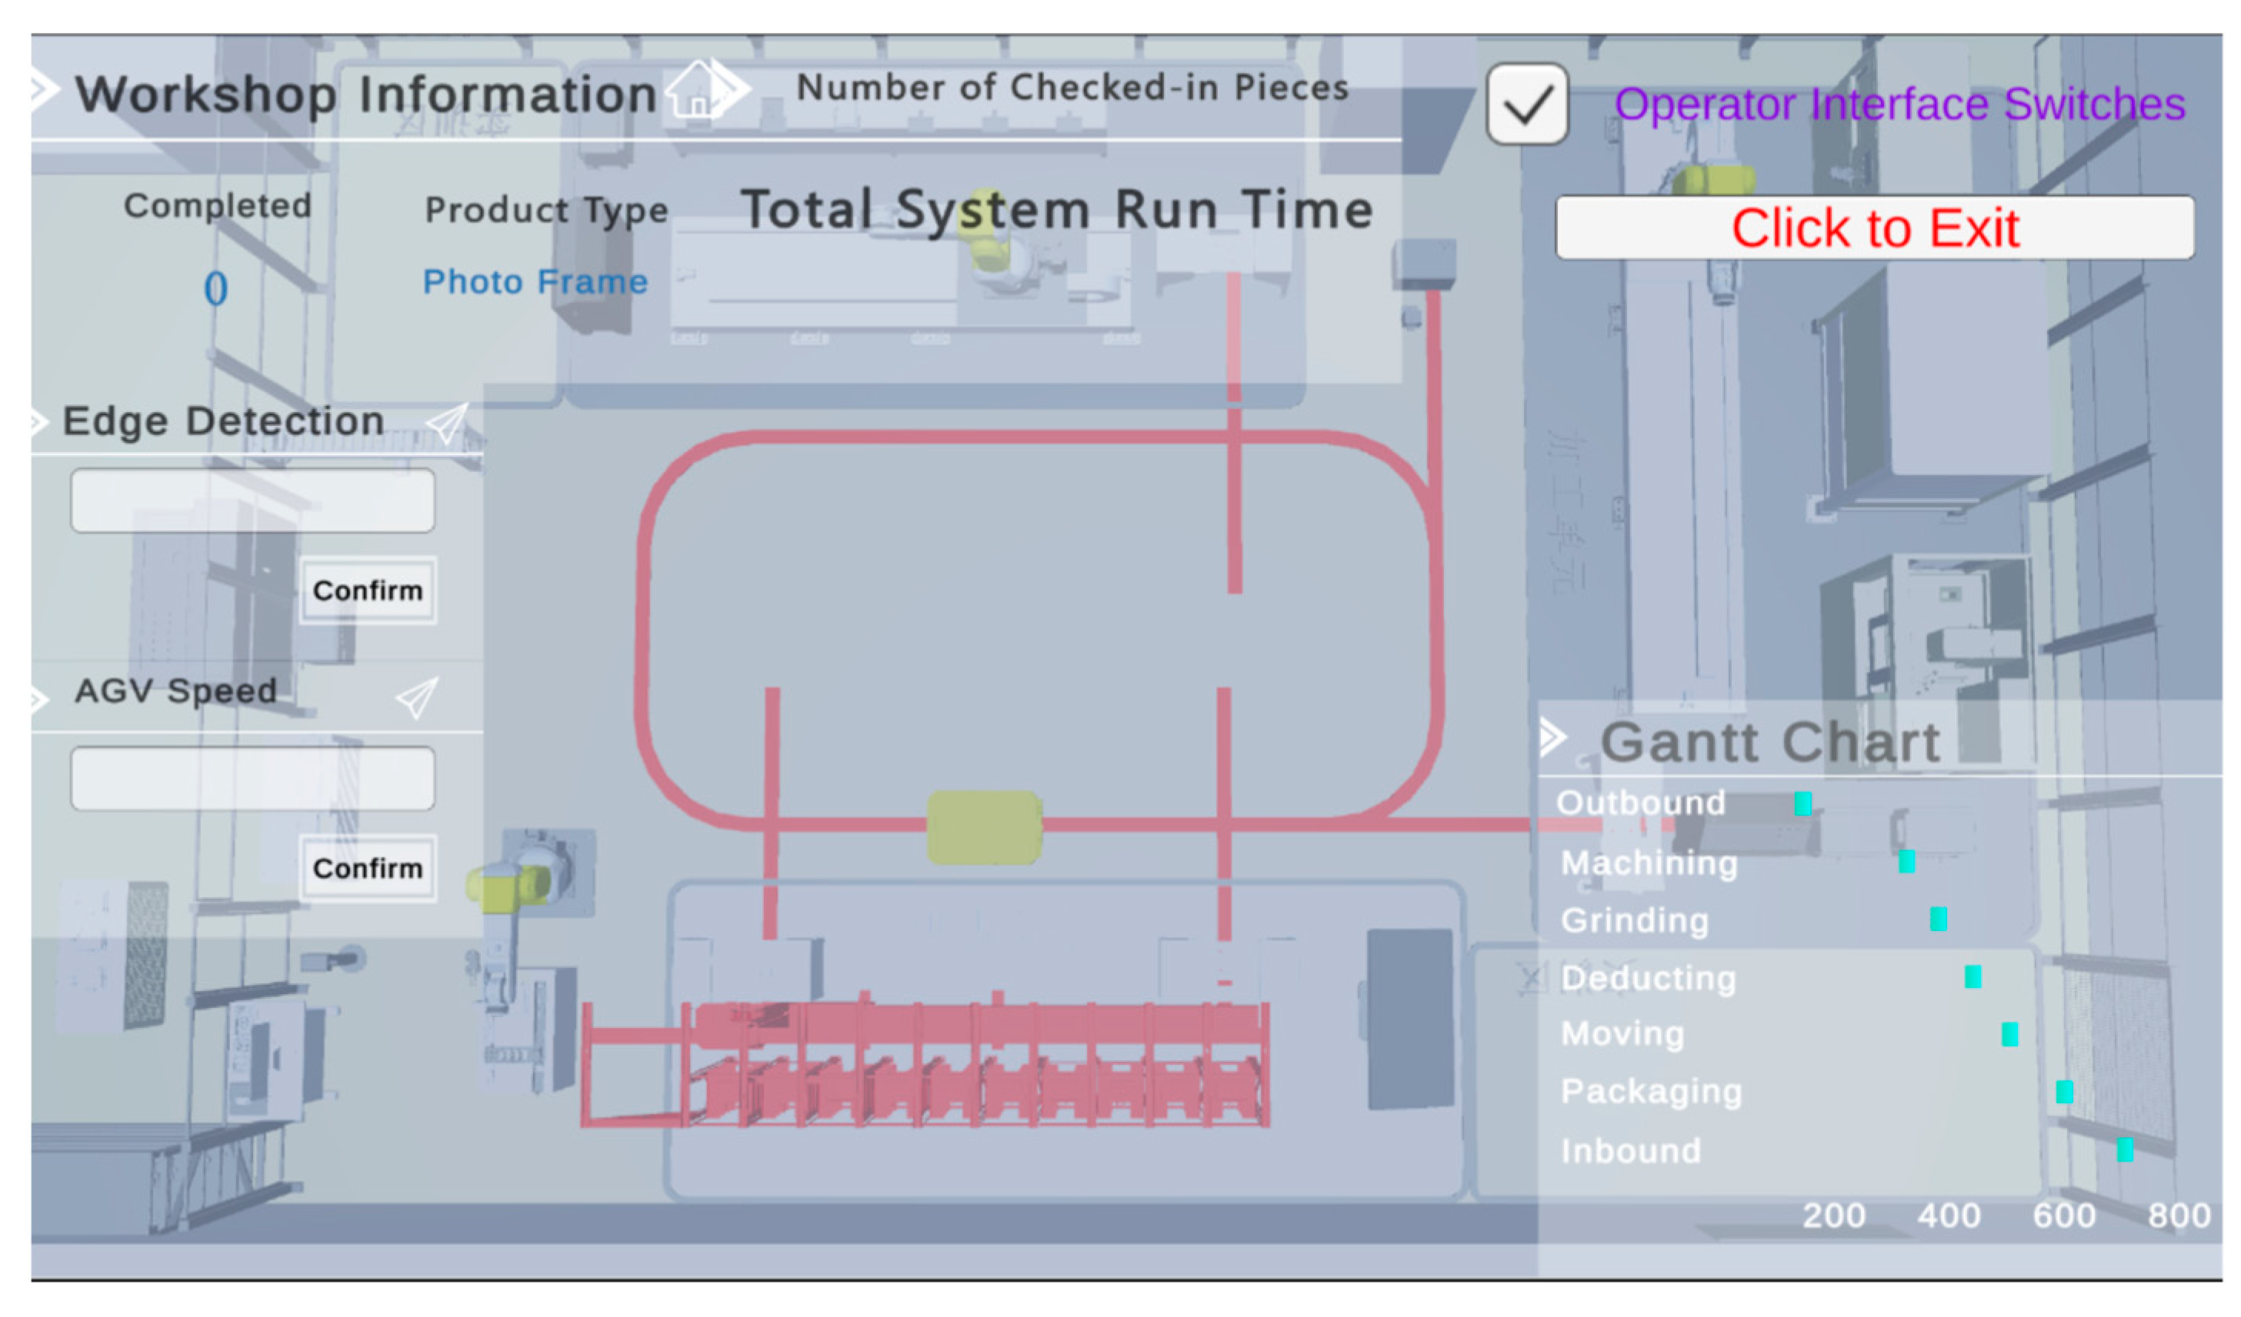Focus the Edge Detection input field
The image size is (2241, 1317).
tap(252, 501)
